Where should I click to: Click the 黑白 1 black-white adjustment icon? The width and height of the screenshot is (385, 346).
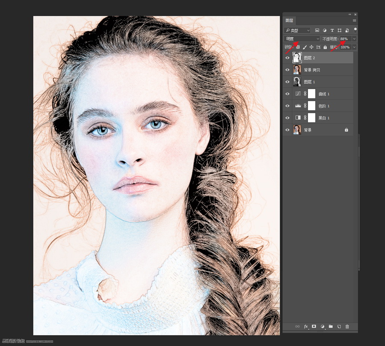pyautogui.click(x=298, y=118)
